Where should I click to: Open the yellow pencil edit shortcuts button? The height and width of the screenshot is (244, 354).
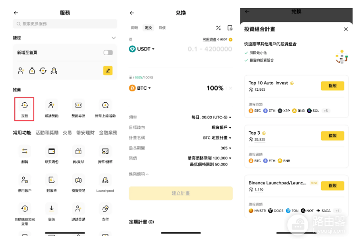click(x=108, y=71)
